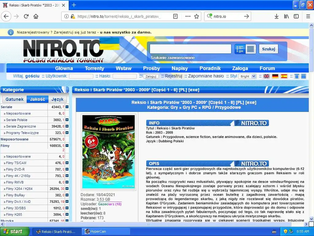Open the Wstaw menu item

point(124,68)
